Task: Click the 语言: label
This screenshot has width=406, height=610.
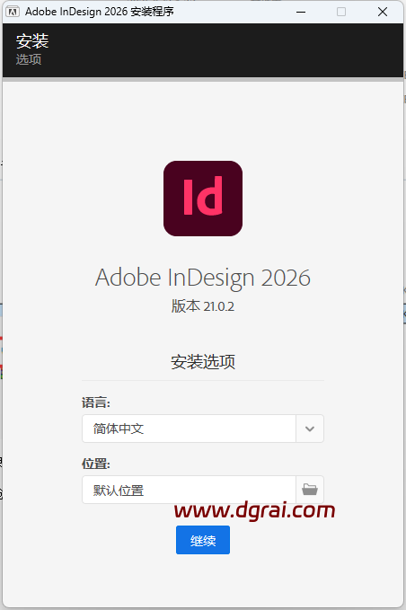Action: tap(96, 402)
